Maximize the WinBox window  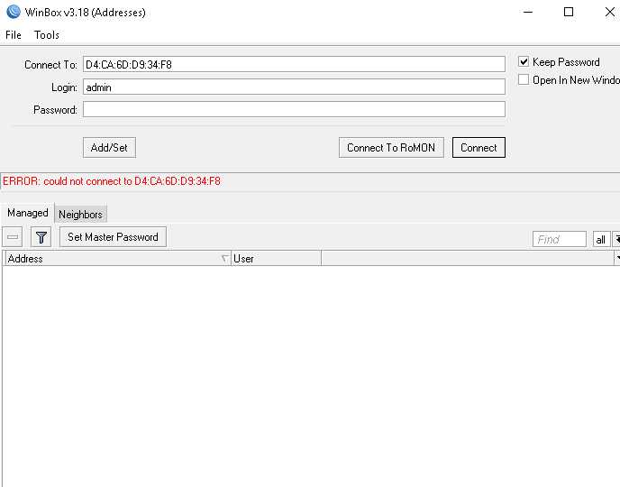569,12
